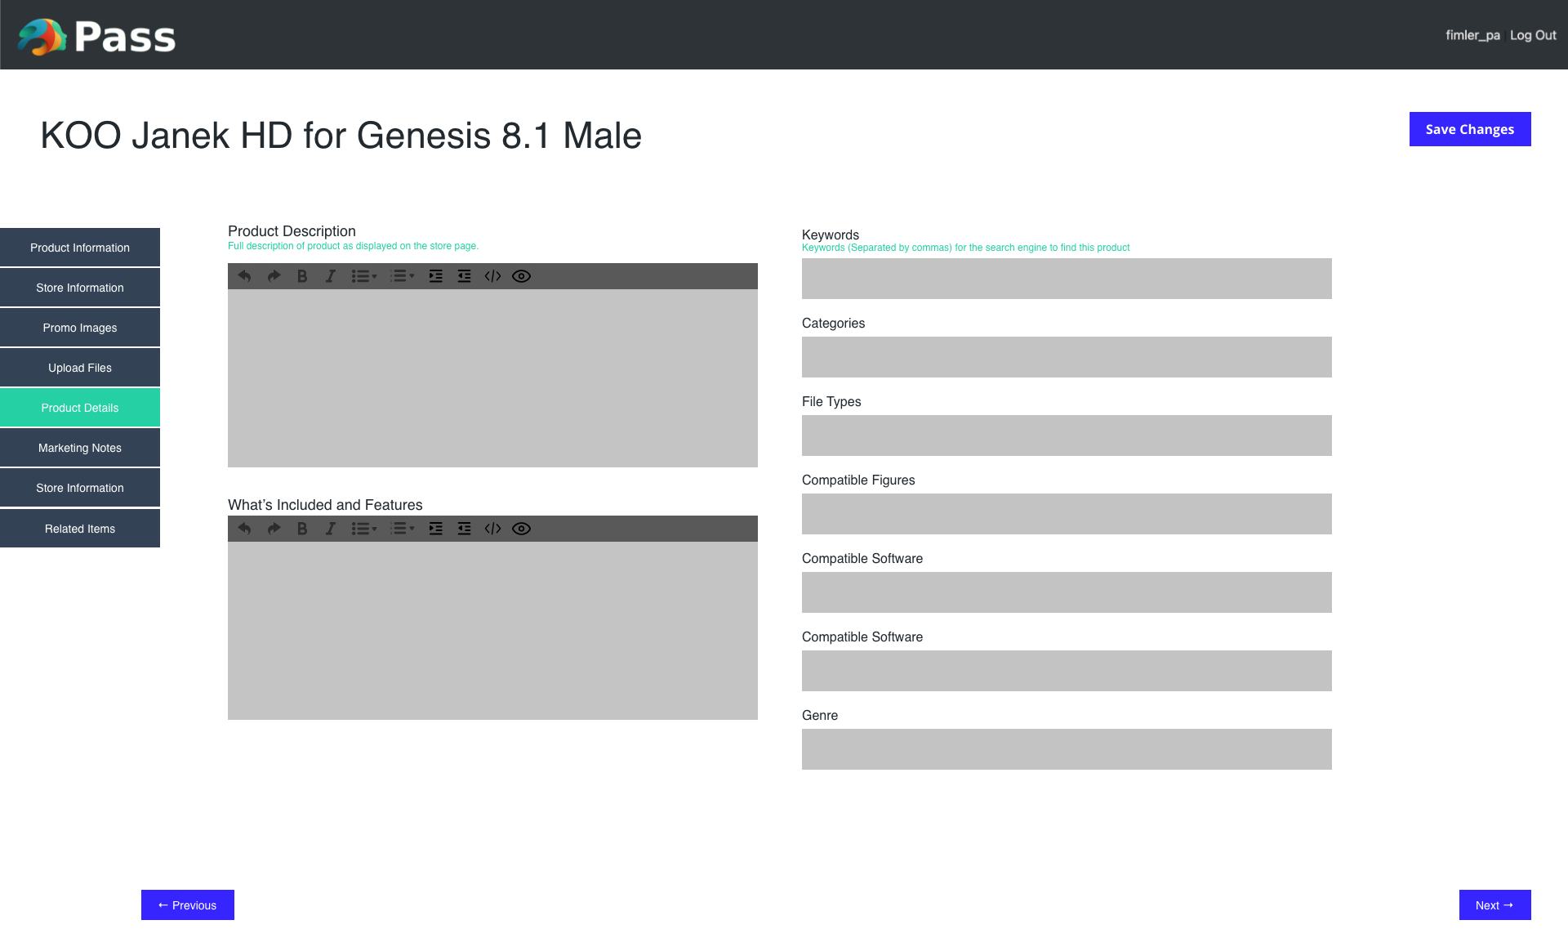The height and width of the screenshot is (947, 1568).
Task: Focus the Keywords input field
Action: coord(1067,279)
